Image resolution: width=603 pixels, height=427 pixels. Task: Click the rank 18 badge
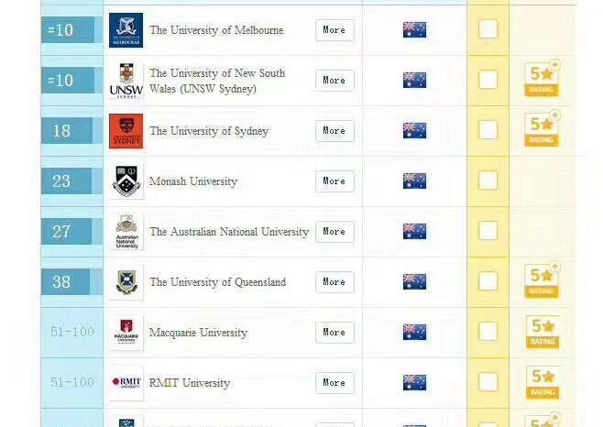(x=61, y=131)
